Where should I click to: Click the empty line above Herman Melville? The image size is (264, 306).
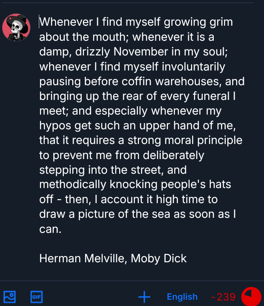[110, 244]
